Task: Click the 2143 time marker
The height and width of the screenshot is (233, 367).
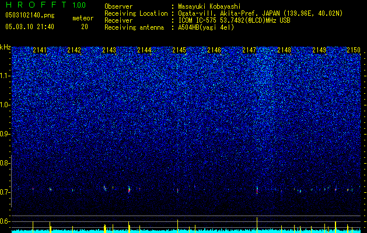Action: point(109,50)
